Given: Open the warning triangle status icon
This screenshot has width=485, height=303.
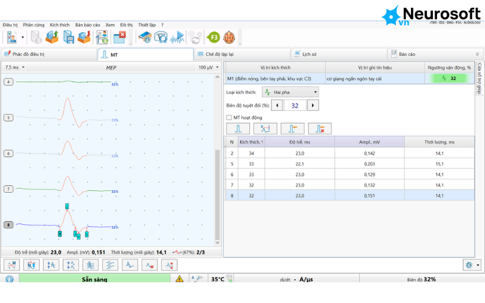Looking at the screenshot, I should coord(179,279).
